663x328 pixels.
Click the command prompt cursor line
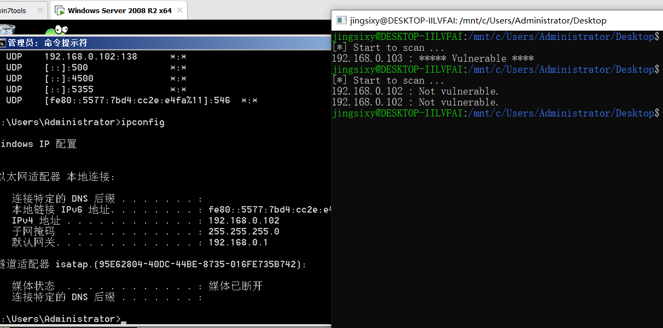coord(60,319)
